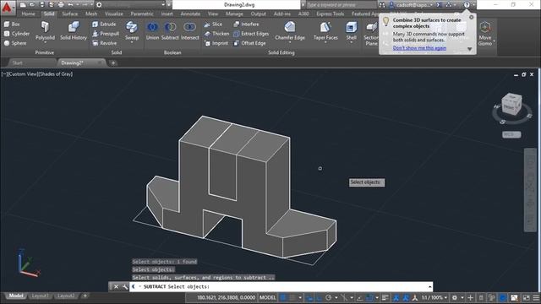Click the ViewCube in the viewport
The height and width of the screenshot is (304, 541).
tap(511, 105)
